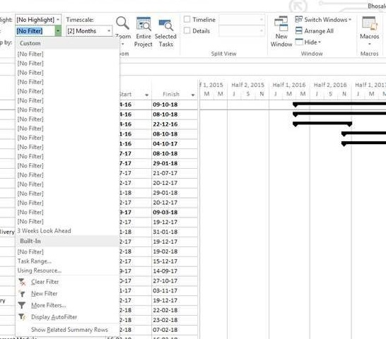Open the Start column filter arrow
Image resolution: width=386 pixels, height=339 pixels.
point(147,95)
